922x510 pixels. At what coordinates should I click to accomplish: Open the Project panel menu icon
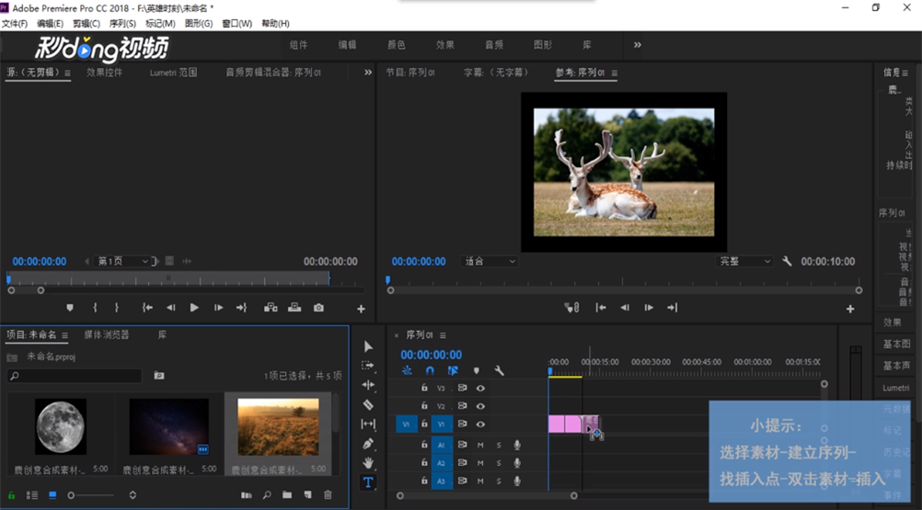[x=64, y=335]
